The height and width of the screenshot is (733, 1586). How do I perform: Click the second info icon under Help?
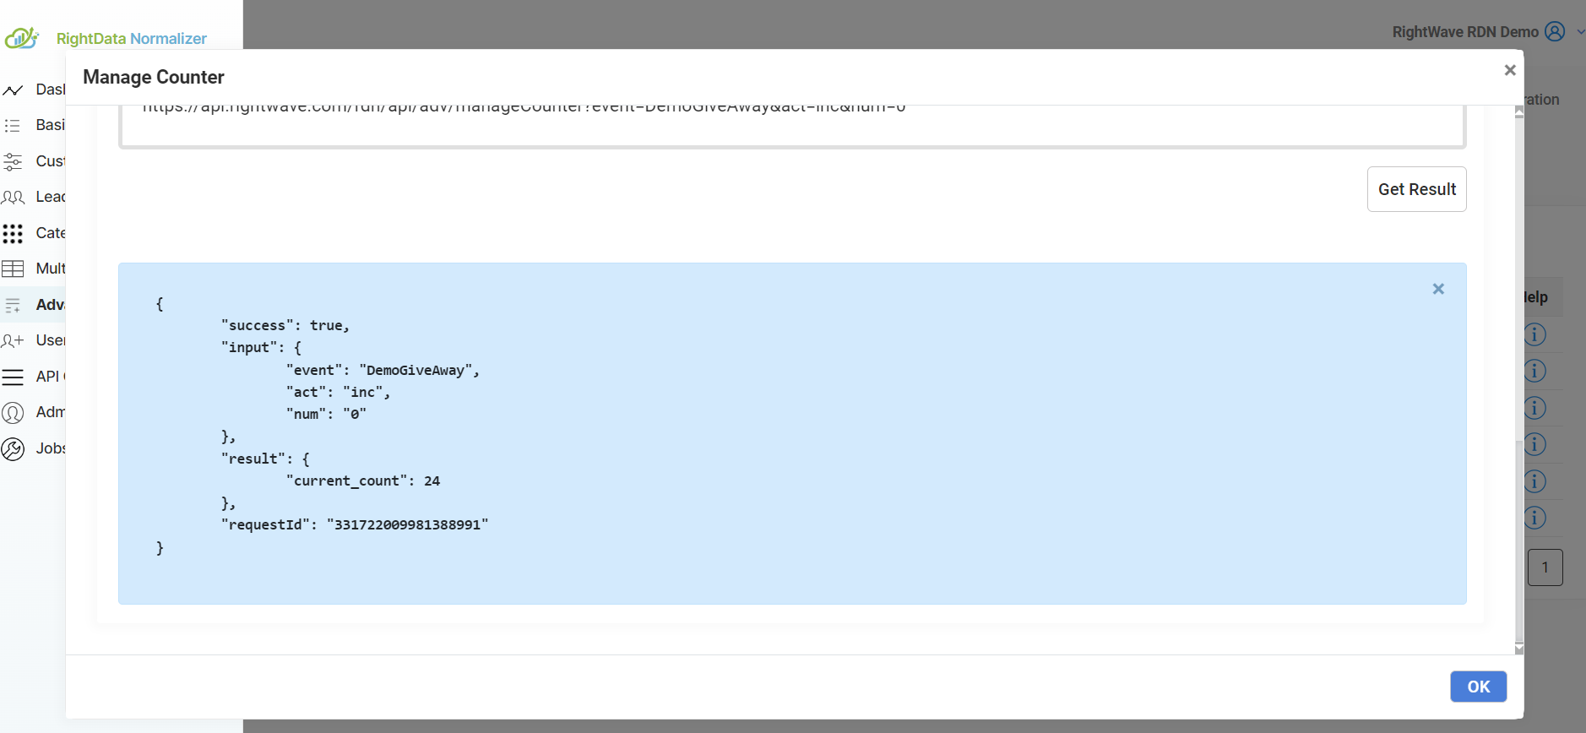(x=1535, y=371)
